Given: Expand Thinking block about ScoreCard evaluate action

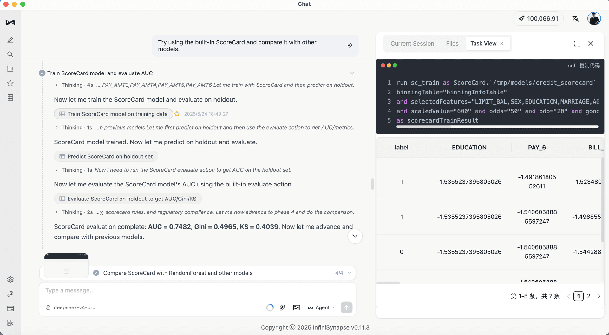Looking at the screenshot, I should (x=56, y=170).
